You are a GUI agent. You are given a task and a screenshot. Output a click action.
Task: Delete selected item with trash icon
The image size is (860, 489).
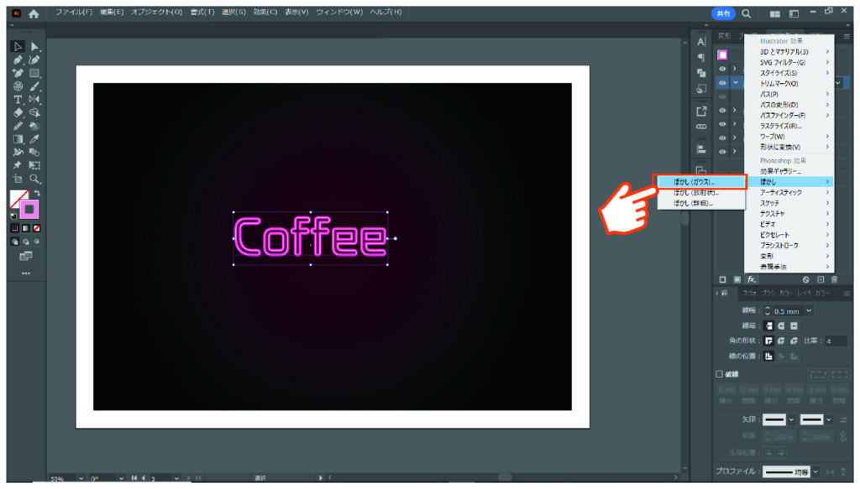pos(834,279)
